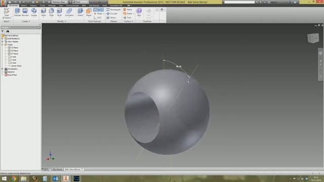Image resolution: width=324 pixels, height=182 pixels.
Task: Click the angle dimension value on sketch
Action: coord(179,66)
